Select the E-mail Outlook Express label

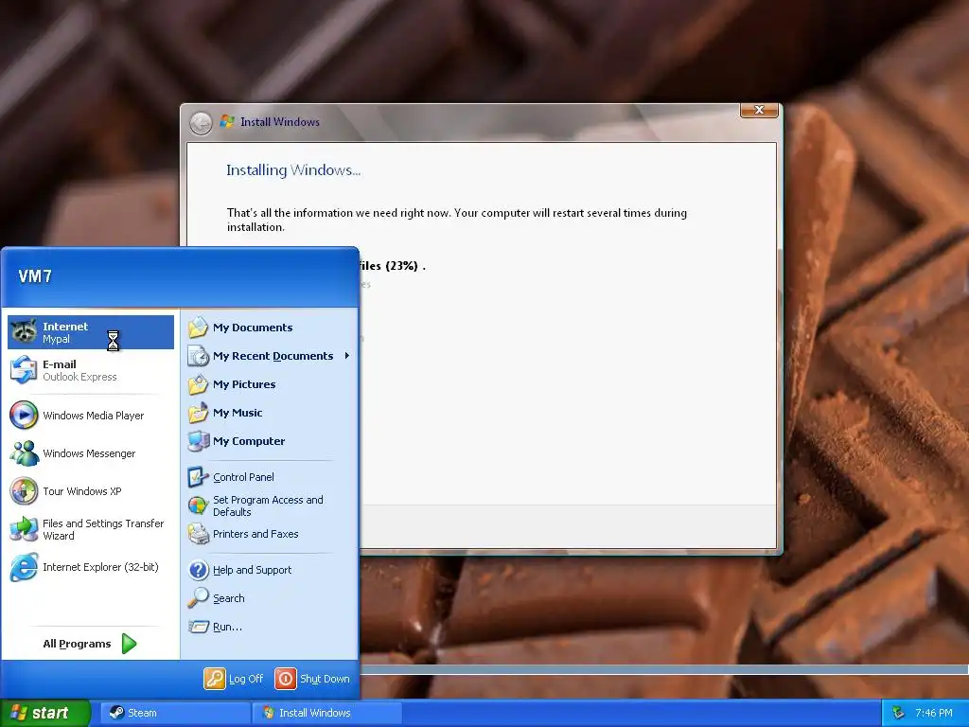[79, 370]
